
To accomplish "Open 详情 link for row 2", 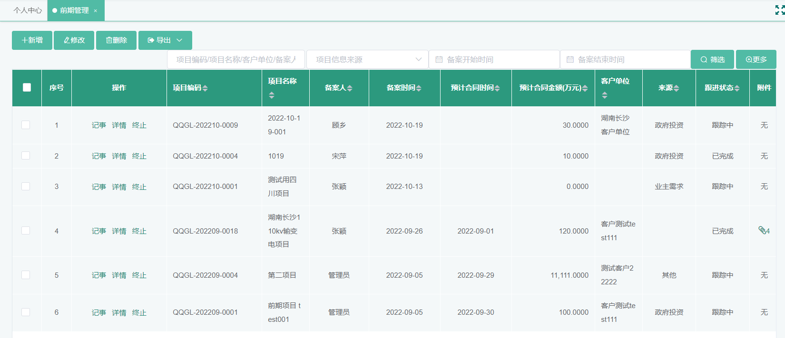I will point(119,156).
